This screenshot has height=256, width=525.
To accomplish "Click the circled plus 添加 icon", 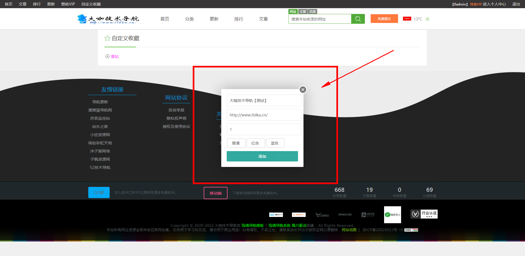I will point(107,56).
